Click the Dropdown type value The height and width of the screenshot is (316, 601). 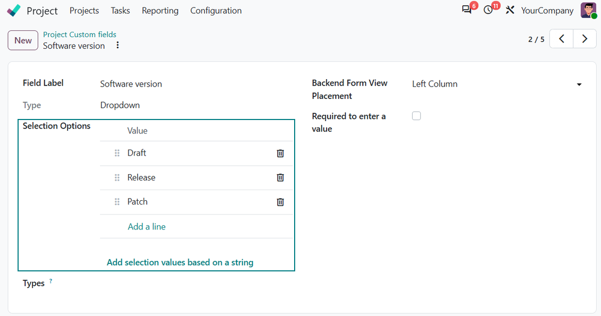[120, 105]
